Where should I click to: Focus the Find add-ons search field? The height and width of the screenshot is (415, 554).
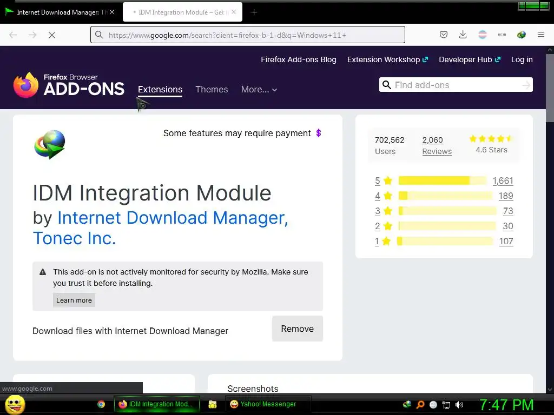(x=456, y=85)
